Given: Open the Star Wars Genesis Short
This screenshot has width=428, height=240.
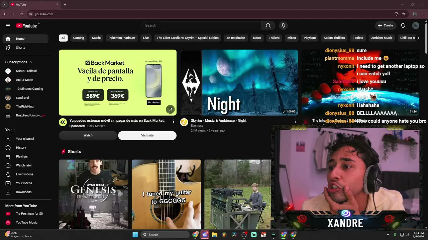Looking at the screenshot, I should tap(93, 194).
